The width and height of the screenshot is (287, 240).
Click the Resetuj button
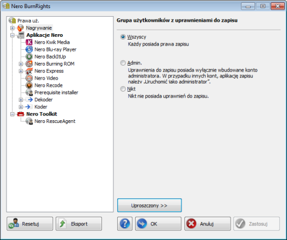30,224
